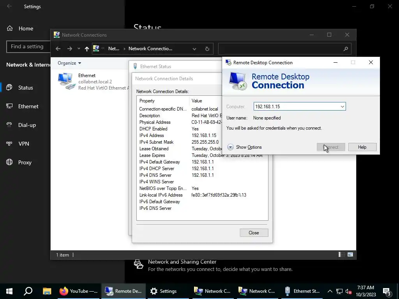399x299 pixels.
Task: Expand the Computer combo box dropdown arrow
Action: point(343,107)
